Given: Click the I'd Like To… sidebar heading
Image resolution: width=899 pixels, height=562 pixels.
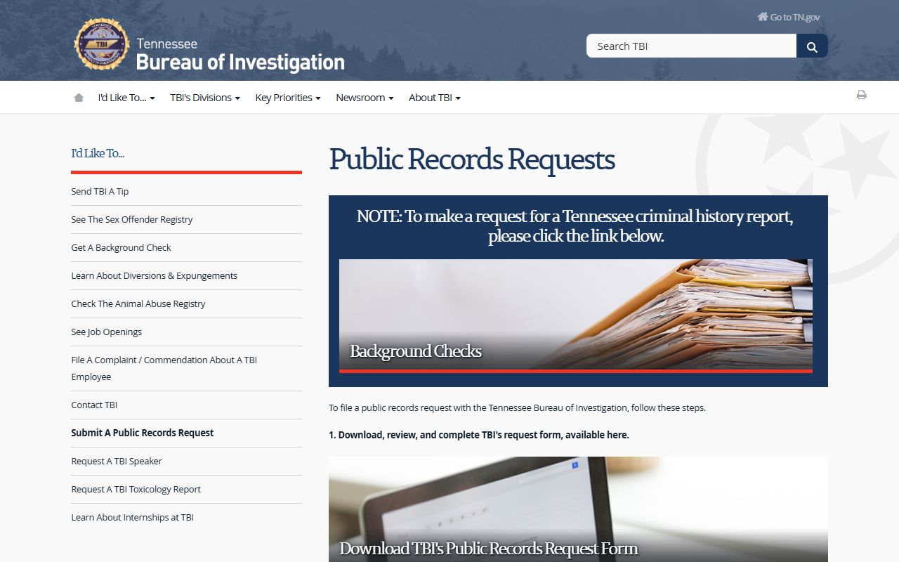Looking at the screenshot, I should click(x=98, y=153).
